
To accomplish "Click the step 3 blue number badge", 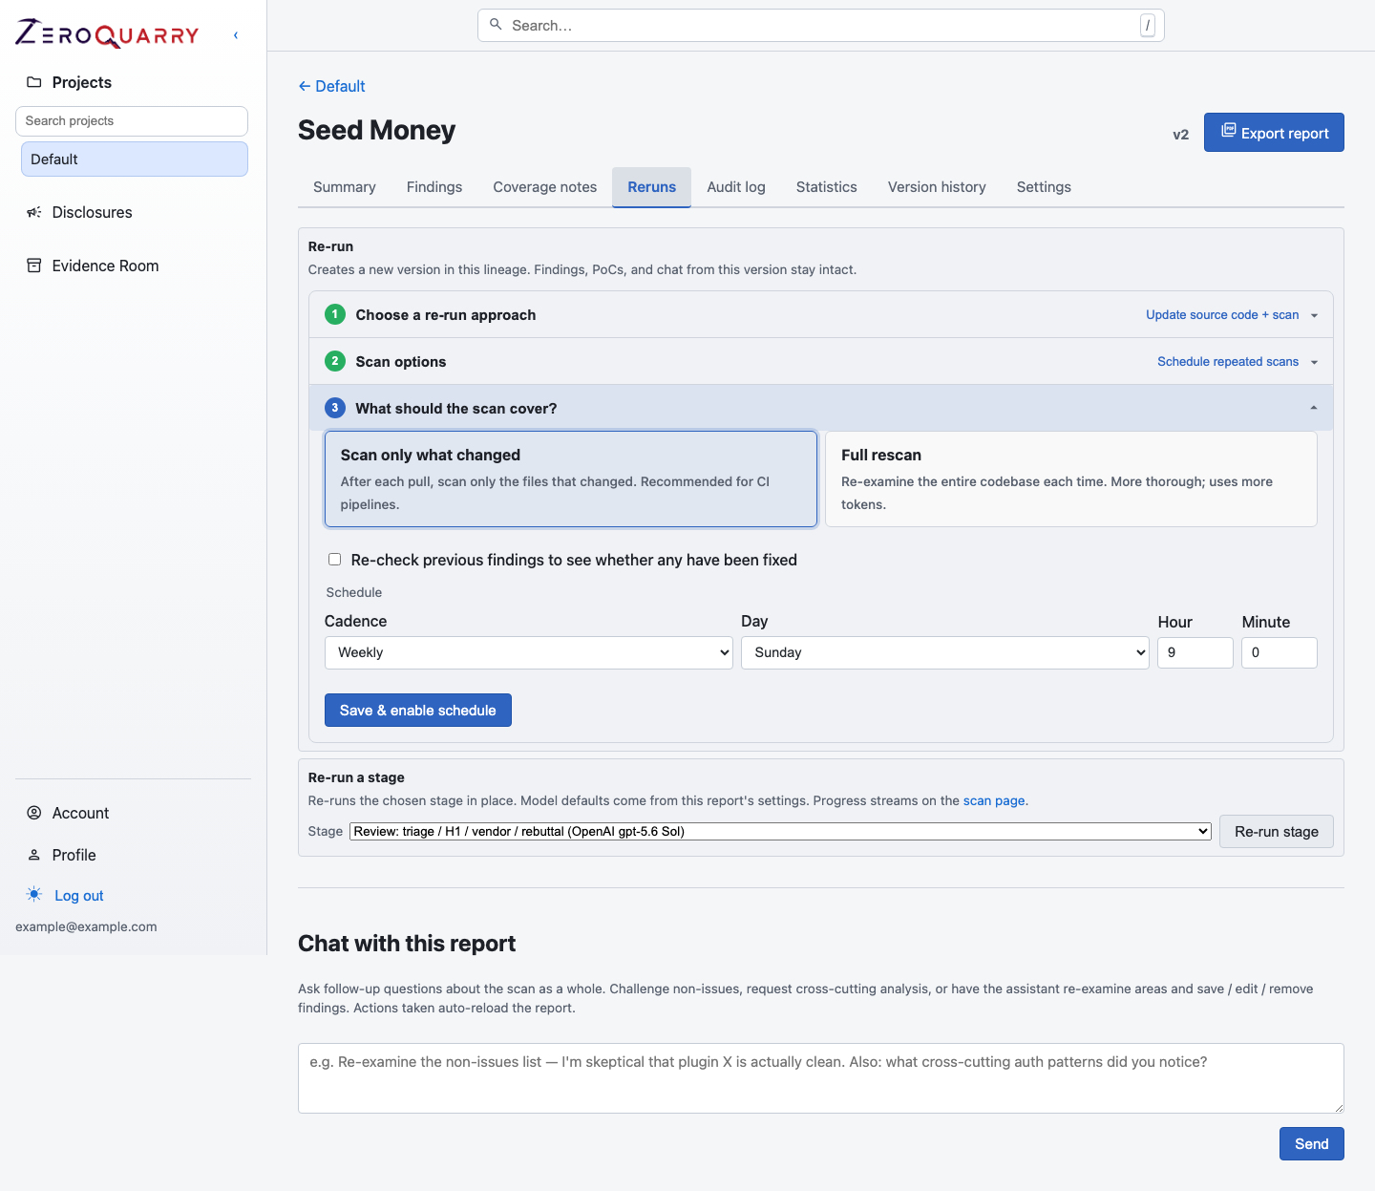I will click(x=335, y=408).
